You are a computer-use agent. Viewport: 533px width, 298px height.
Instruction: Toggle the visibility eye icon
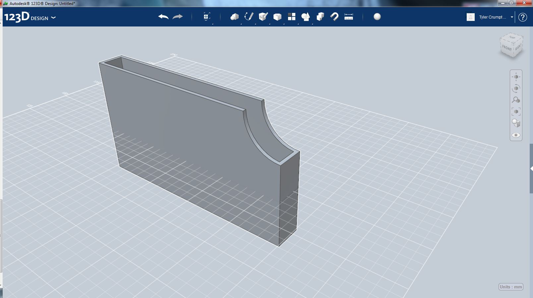click(x=516, y=135)
